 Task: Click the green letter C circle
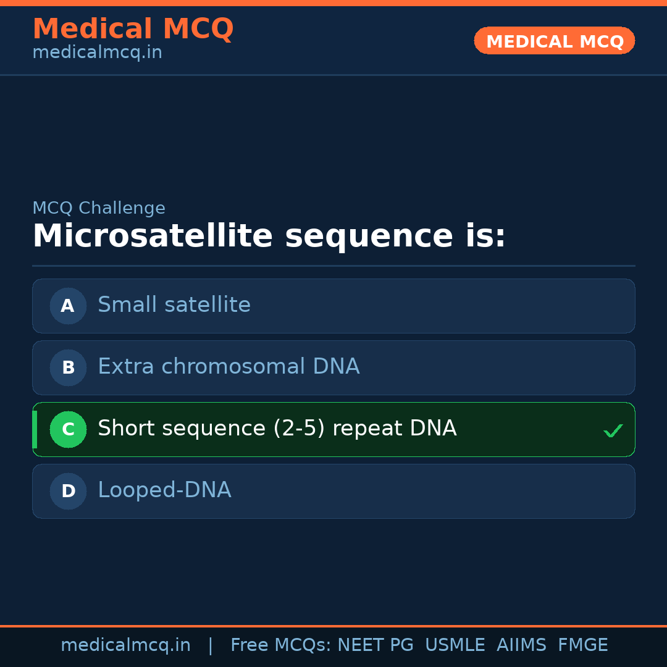point(68,429)
